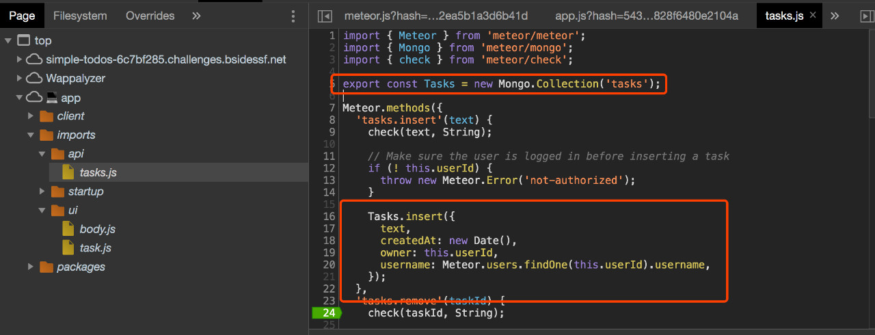Click the client folder icon
The width and height of the screenshot is (875, 335).
(x=46, y=116)
